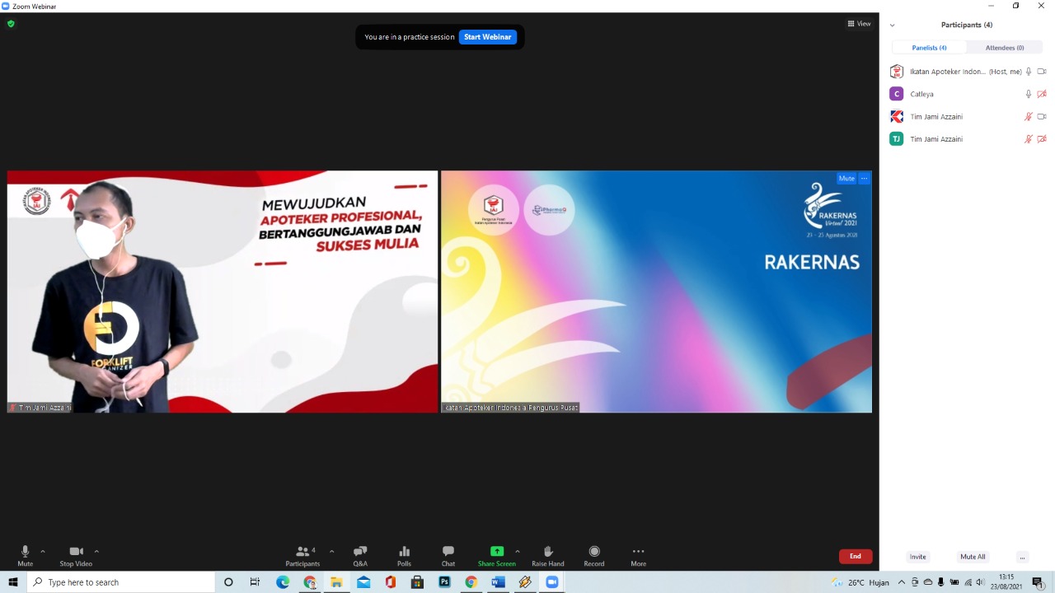This screenshot has height=593, width=1055.
Task: Toggle Catleya's microphone icon
Action: coord(1029,94)
